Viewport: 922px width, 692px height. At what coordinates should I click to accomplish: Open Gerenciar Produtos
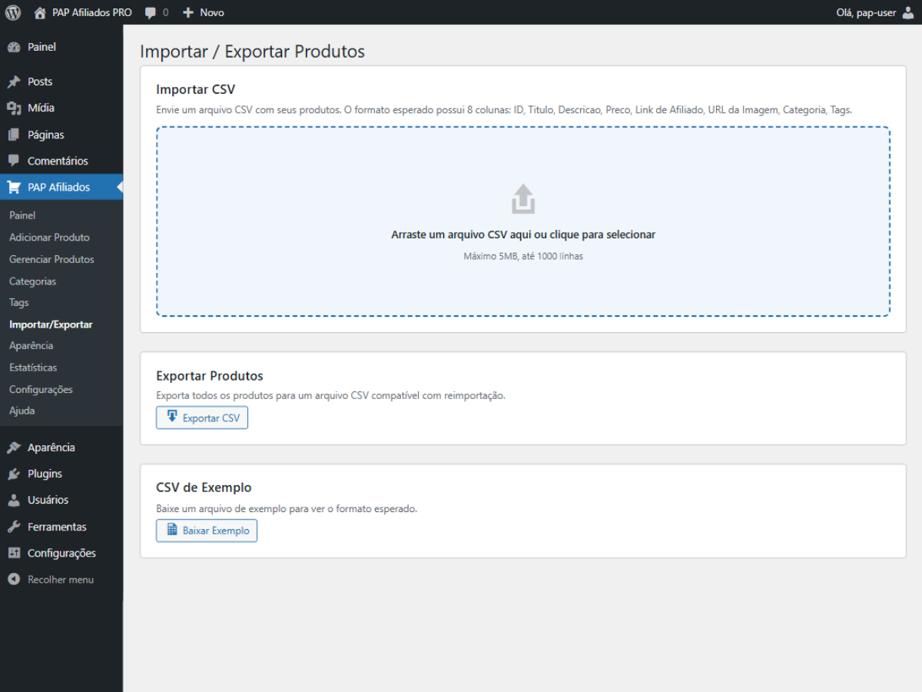pos(52,259)
